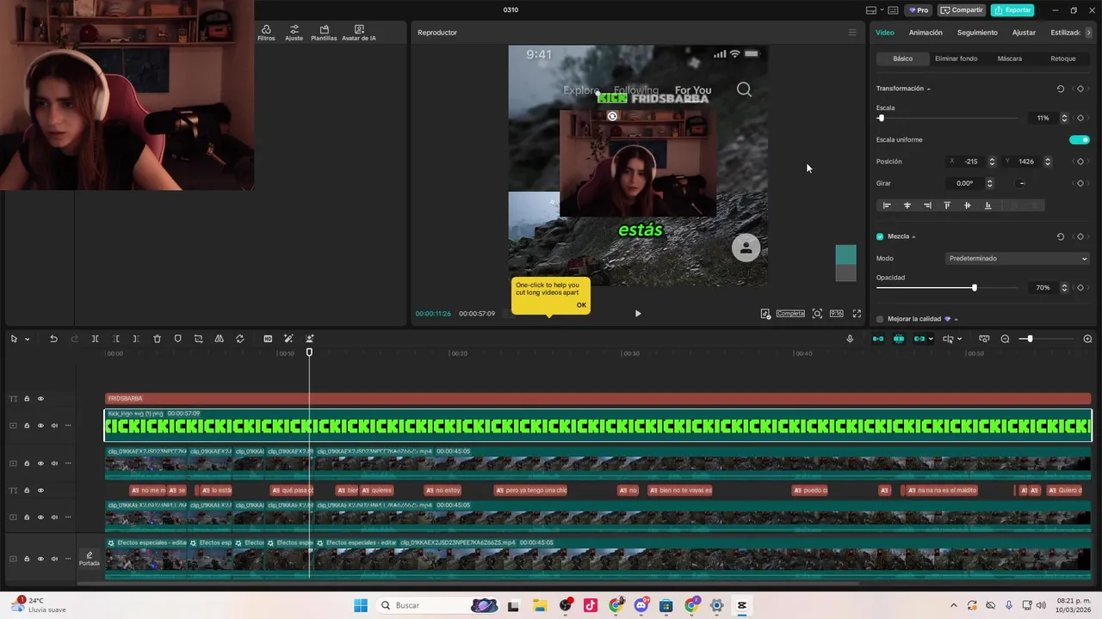
Task: Open the Plantillas panel
Action: coord(324,33)
